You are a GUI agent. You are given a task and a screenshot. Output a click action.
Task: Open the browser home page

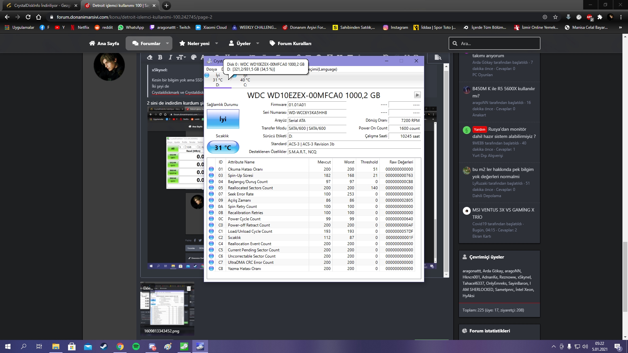pyautogui.click(x=39, y=17)
